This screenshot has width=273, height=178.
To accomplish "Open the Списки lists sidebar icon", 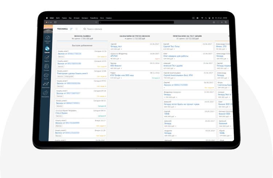I will click(47, 66).
